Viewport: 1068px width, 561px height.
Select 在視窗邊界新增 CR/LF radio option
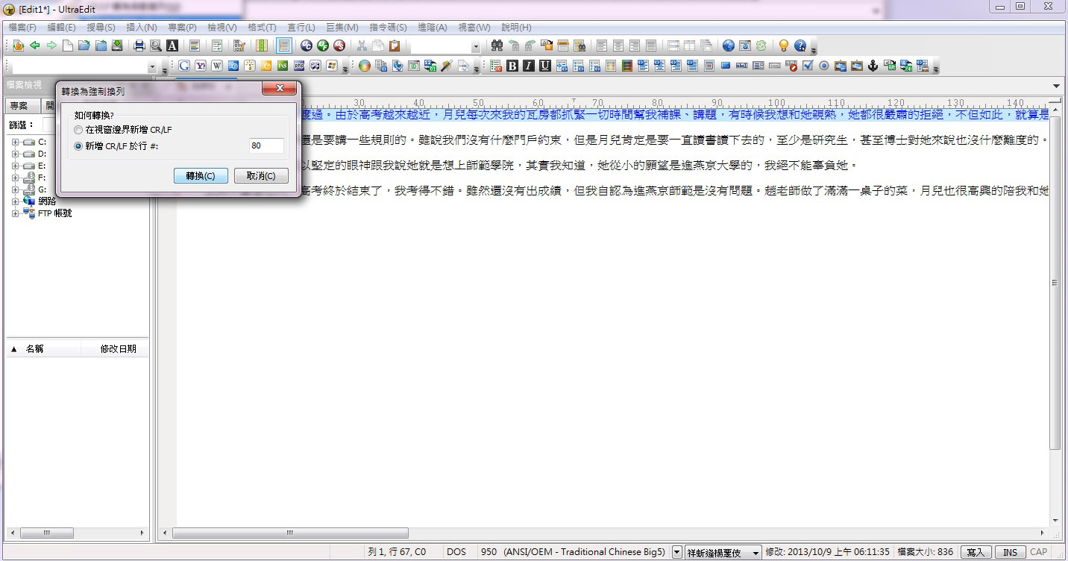[78, 130]
